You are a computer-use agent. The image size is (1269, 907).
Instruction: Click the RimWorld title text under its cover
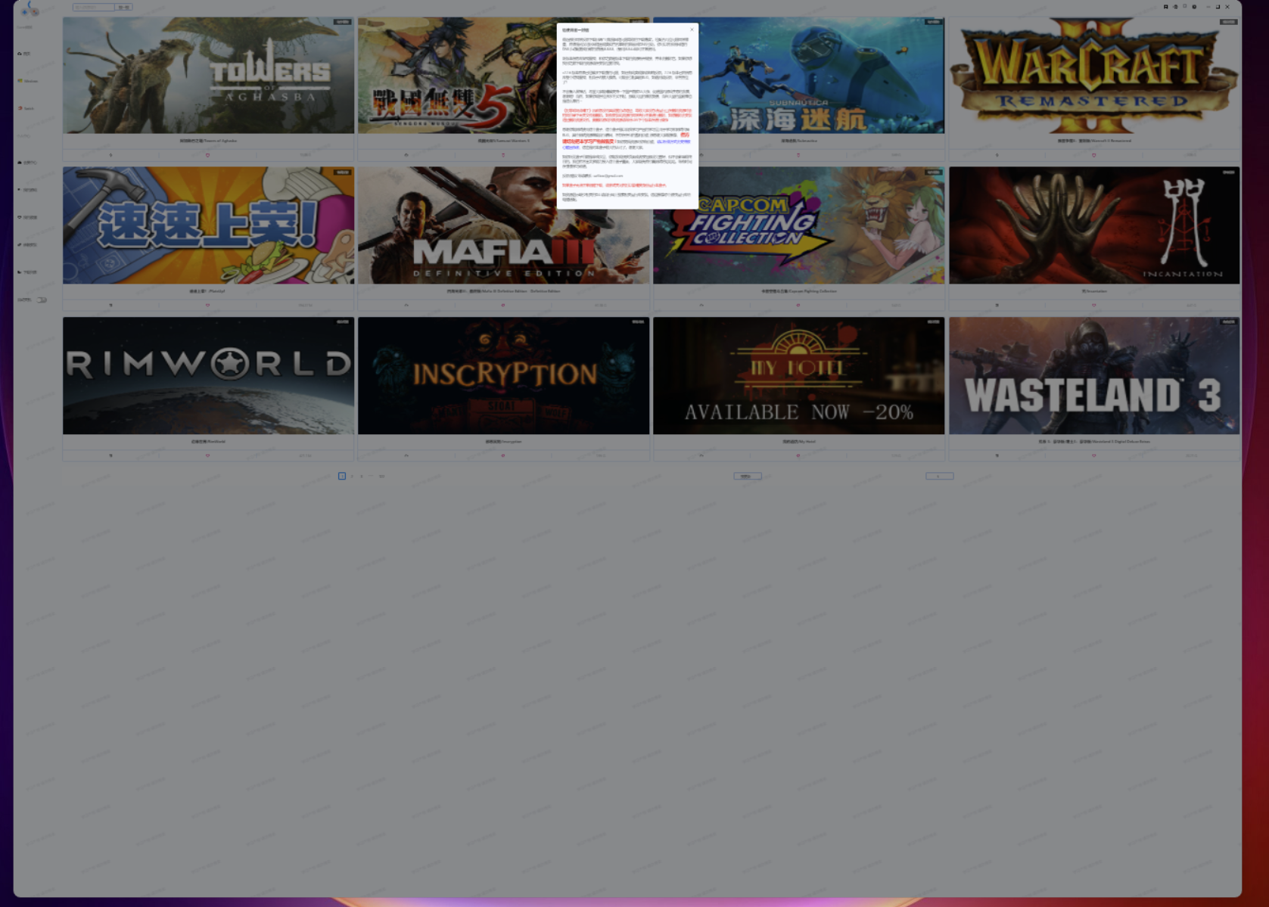pyautogui.click(x=208, y=441)
